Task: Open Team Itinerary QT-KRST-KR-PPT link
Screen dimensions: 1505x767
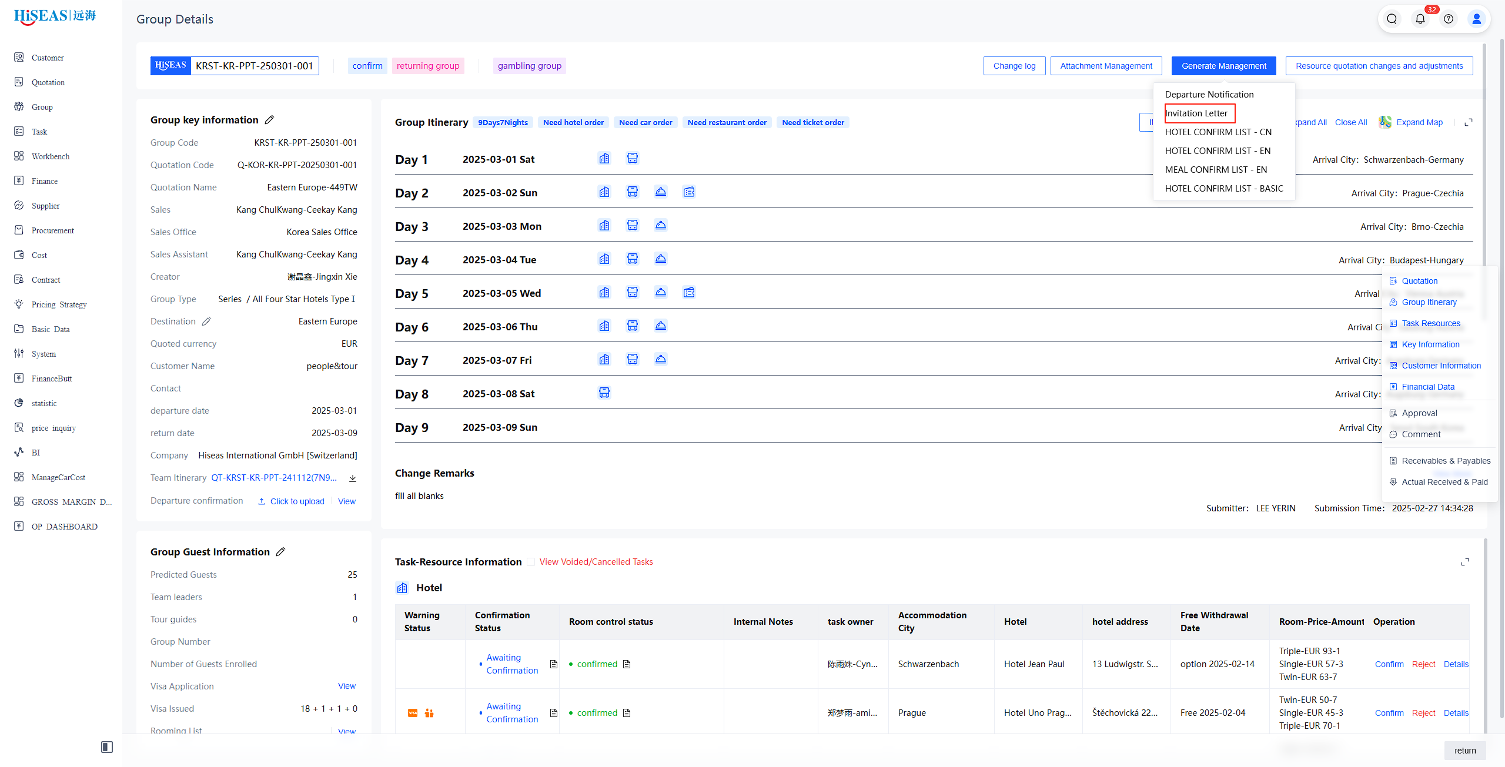Action: coord(274,478)
